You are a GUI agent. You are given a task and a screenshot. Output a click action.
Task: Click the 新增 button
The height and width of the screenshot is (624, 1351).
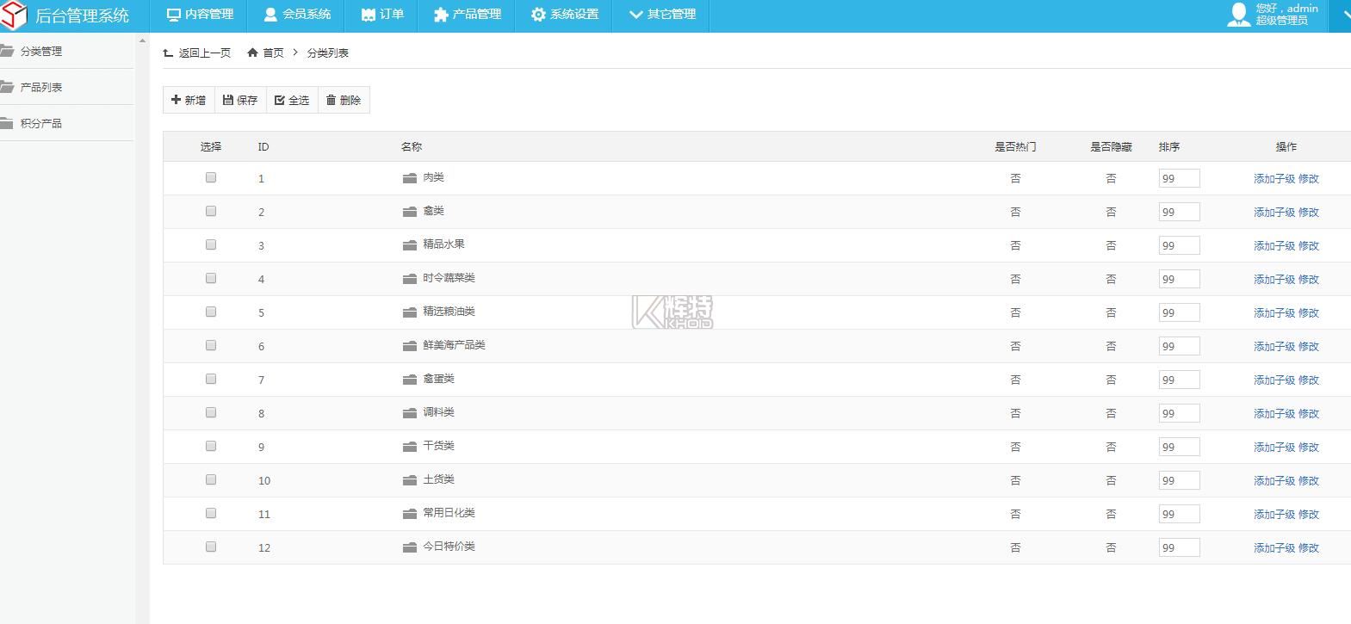click(x=189, y=100)
